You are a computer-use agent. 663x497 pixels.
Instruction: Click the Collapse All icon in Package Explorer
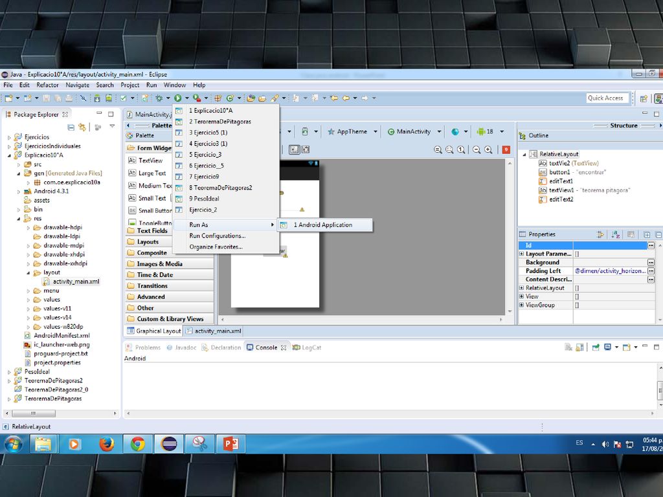point(71,127)
